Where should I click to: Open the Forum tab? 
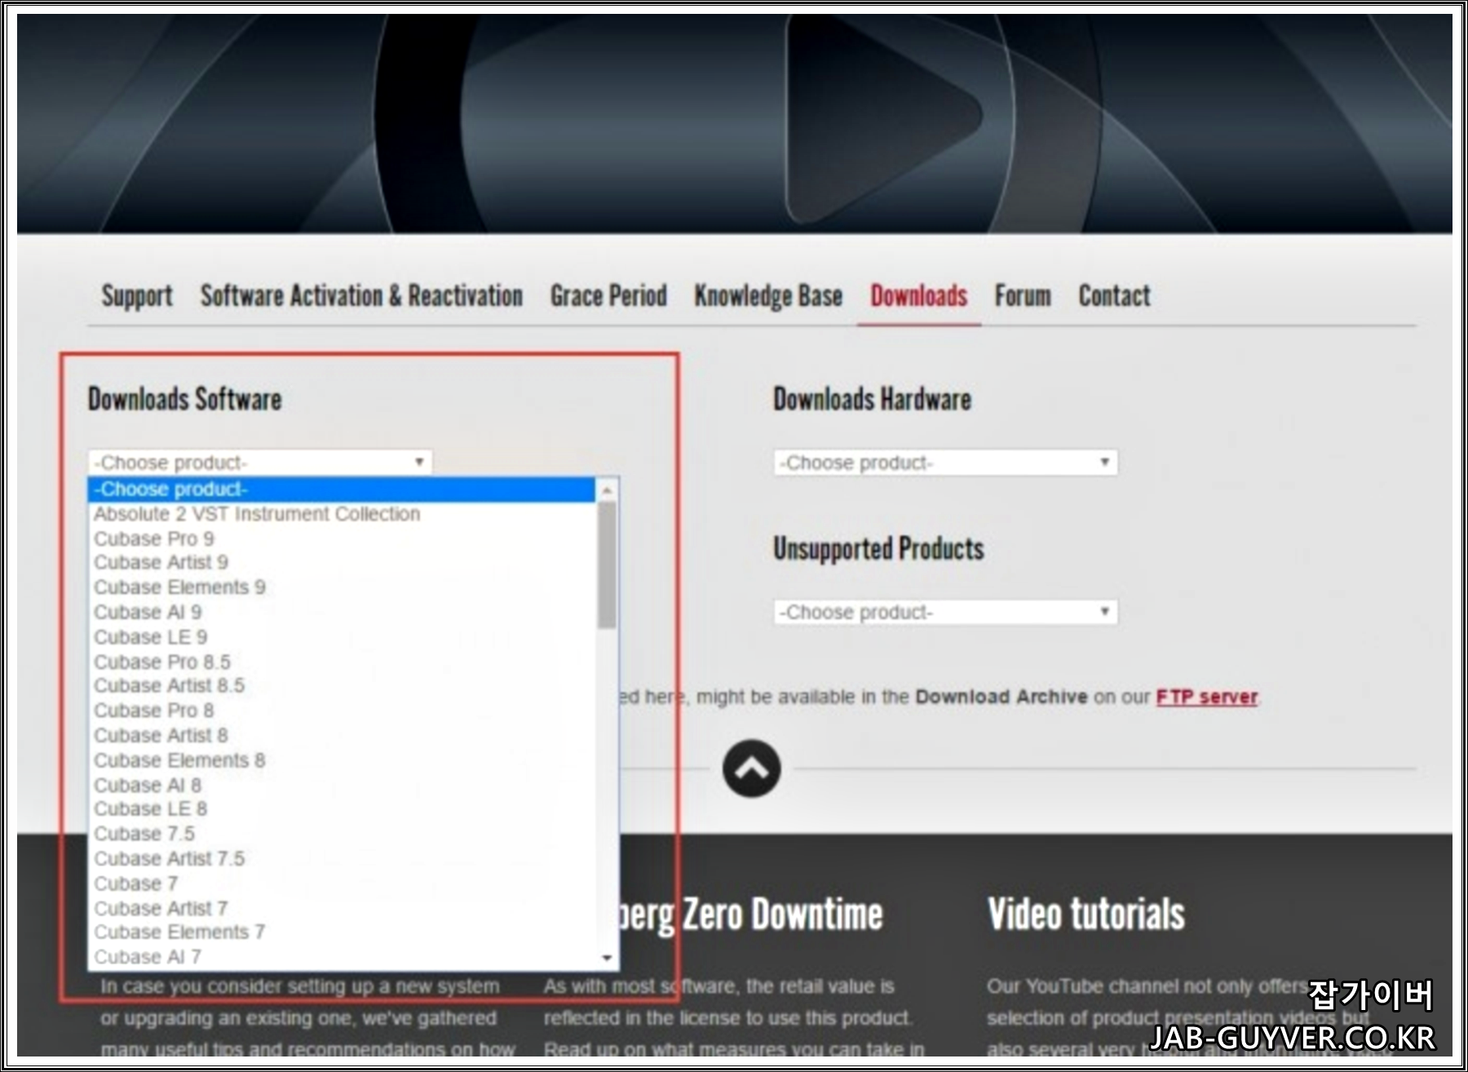(1023, 295)
